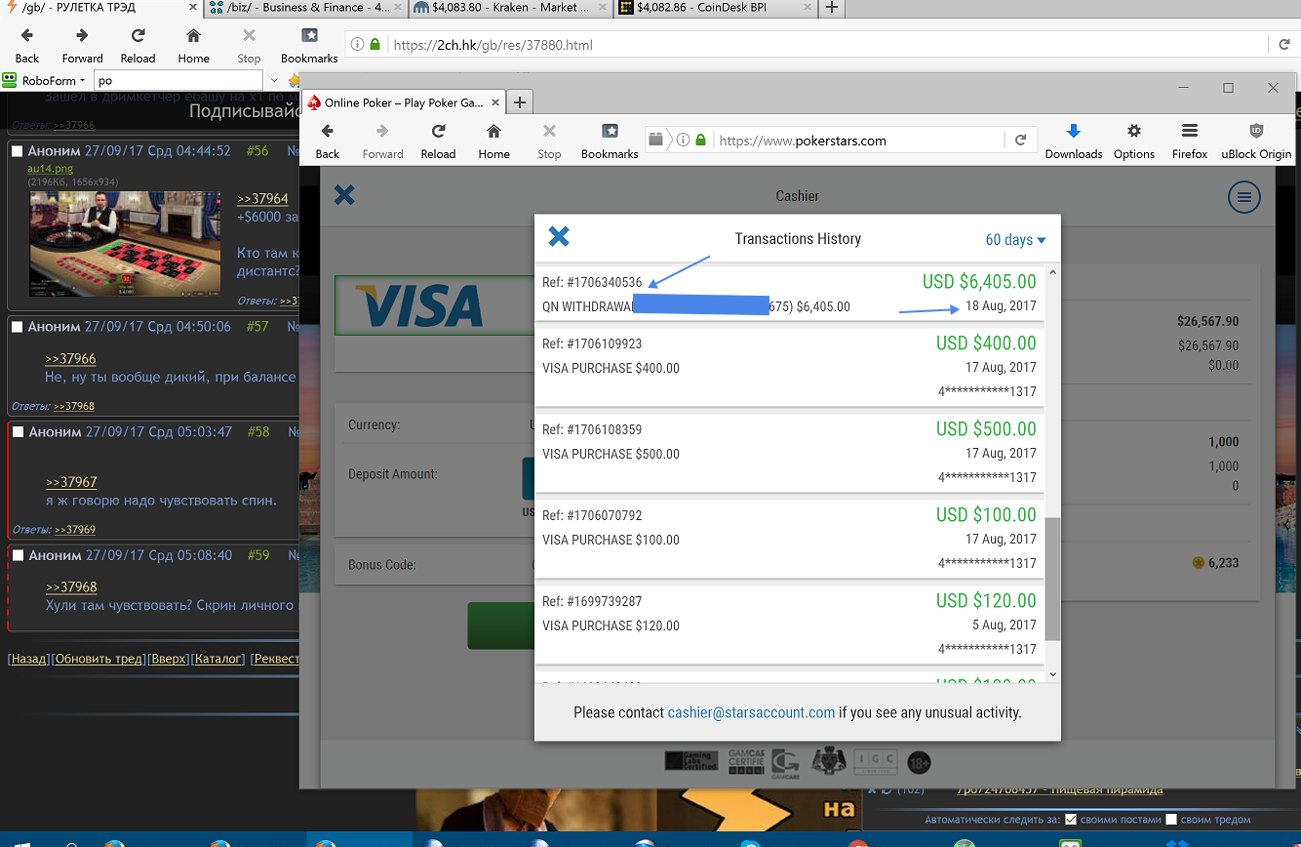Click the uBlock Origin extension icon
Viewport: 1301px width, 847px height.
[1256, 140]
